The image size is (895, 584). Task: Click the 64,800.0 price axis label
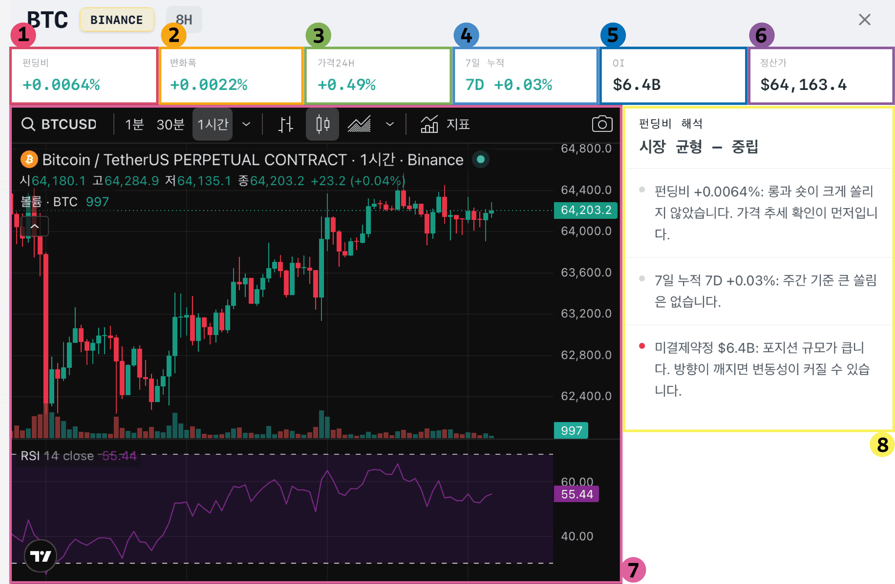pyautogui.click(x=586, y=149)
